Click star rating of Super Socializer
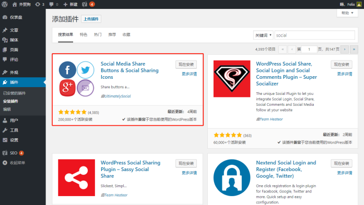Image resolution: width=364 pixels, height=205 pixels. tap(228, 135)
